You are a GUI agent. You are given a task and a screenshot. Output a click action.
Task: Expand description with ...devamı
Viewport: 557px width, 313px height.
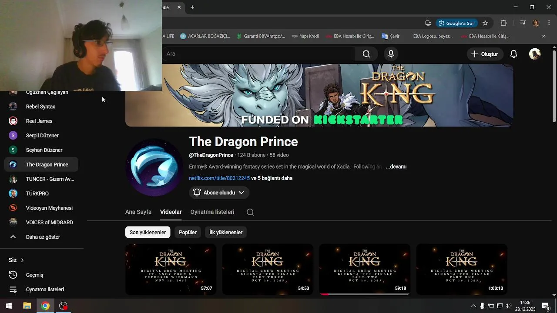point(396,166)
